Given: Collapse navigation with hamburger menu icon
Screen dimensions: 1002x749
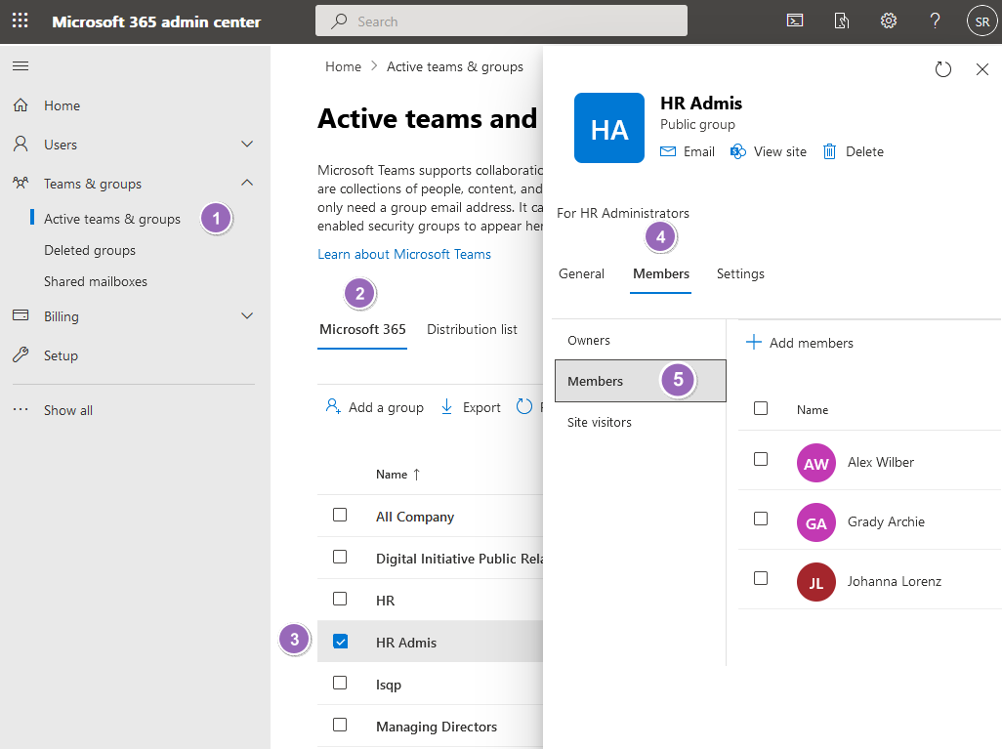Looking at the screenshot, I should [x=21, y=65].
